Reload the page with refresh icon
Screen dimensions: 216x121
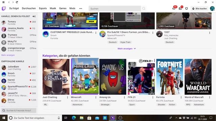coord(17,2)
